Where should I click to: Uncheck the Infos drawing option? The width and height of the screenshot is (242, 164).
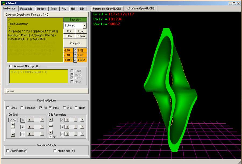click(50, 108)
